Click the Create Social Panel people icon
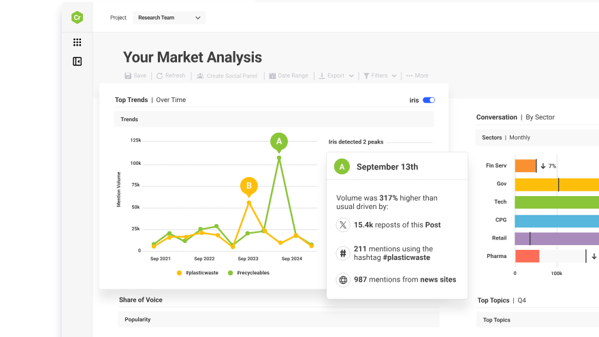Image resolution: width=599 pixels, height=337 pixels. pyautogui.click(x=200, y=76)
